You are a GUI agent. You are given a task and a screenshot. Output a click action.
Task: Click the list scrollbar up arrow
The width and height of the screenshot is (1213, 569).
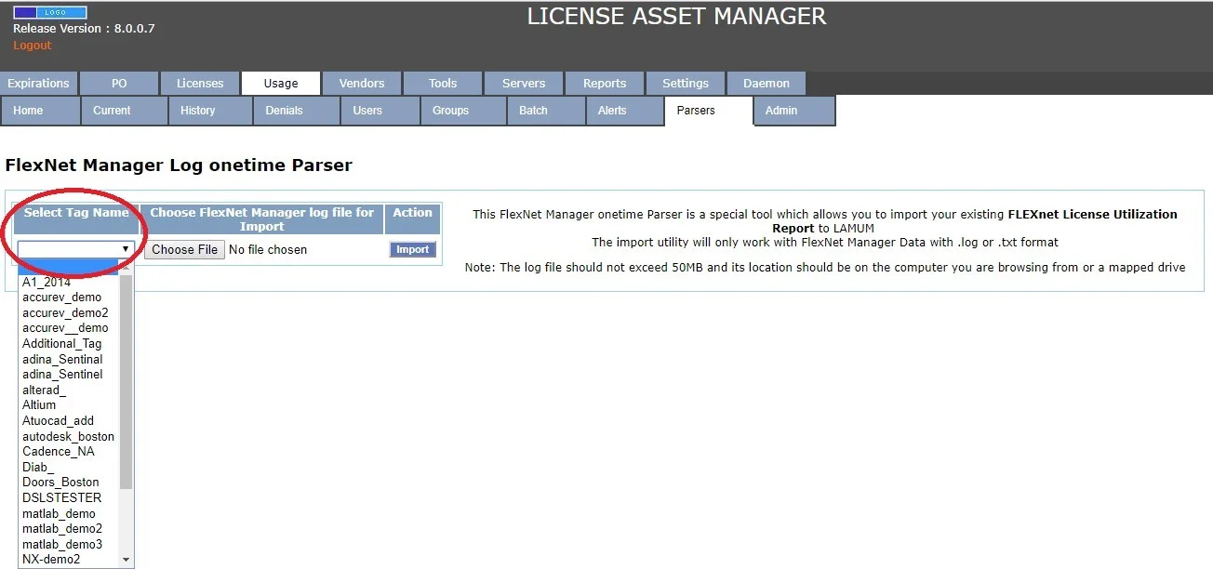(x=127, y=267)
